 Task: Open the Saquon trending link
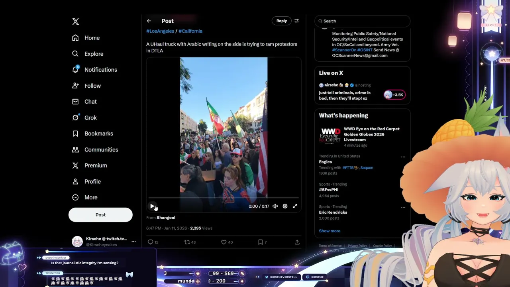(367, 168)
